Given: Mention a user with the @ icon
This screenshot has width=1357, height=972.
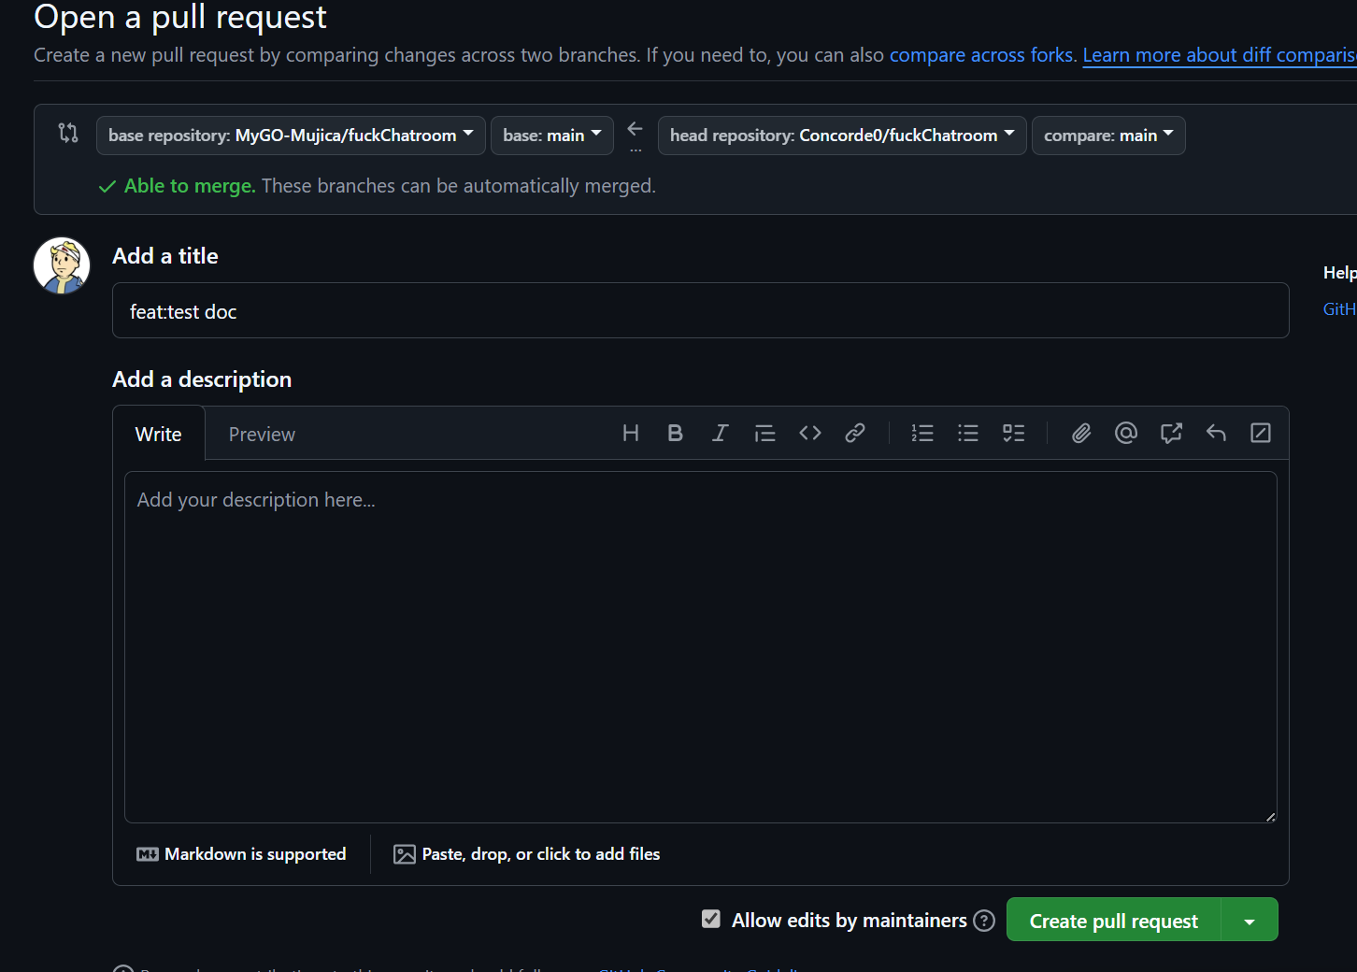Looking at the screenshot, I should (x=1126, y=433).
